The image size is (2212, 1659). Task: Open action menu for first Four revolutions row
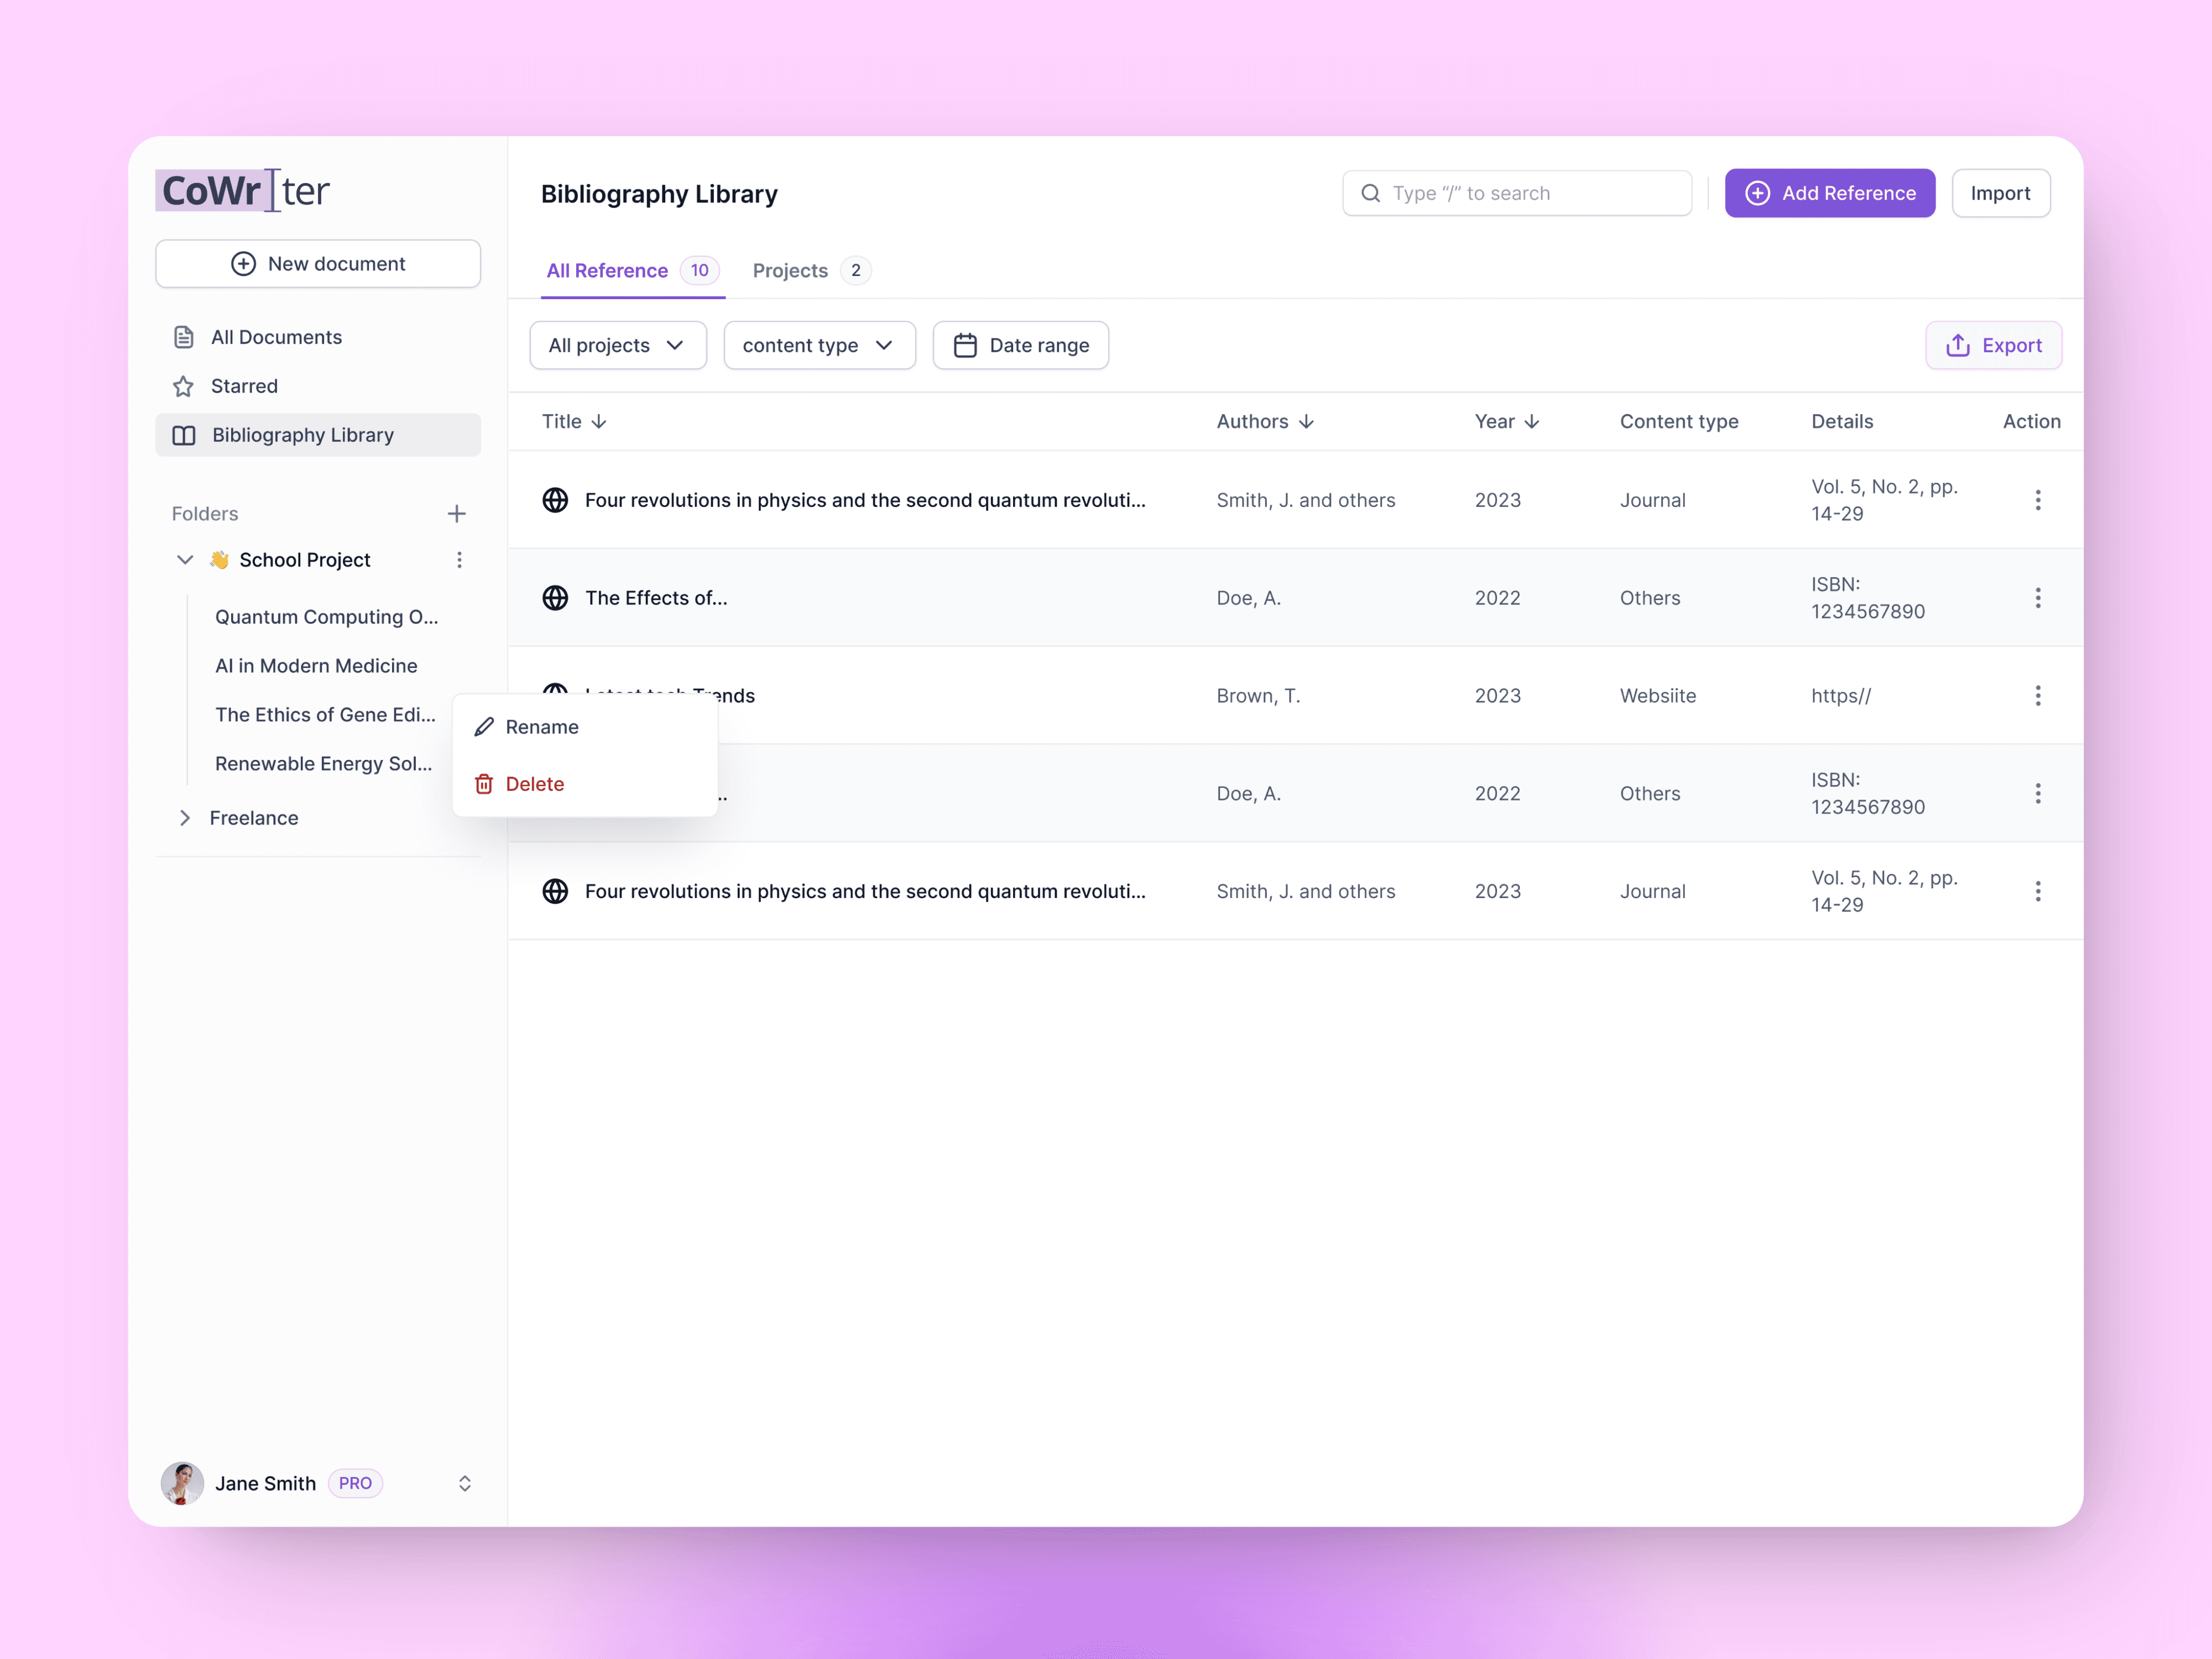coord(2038,500)
